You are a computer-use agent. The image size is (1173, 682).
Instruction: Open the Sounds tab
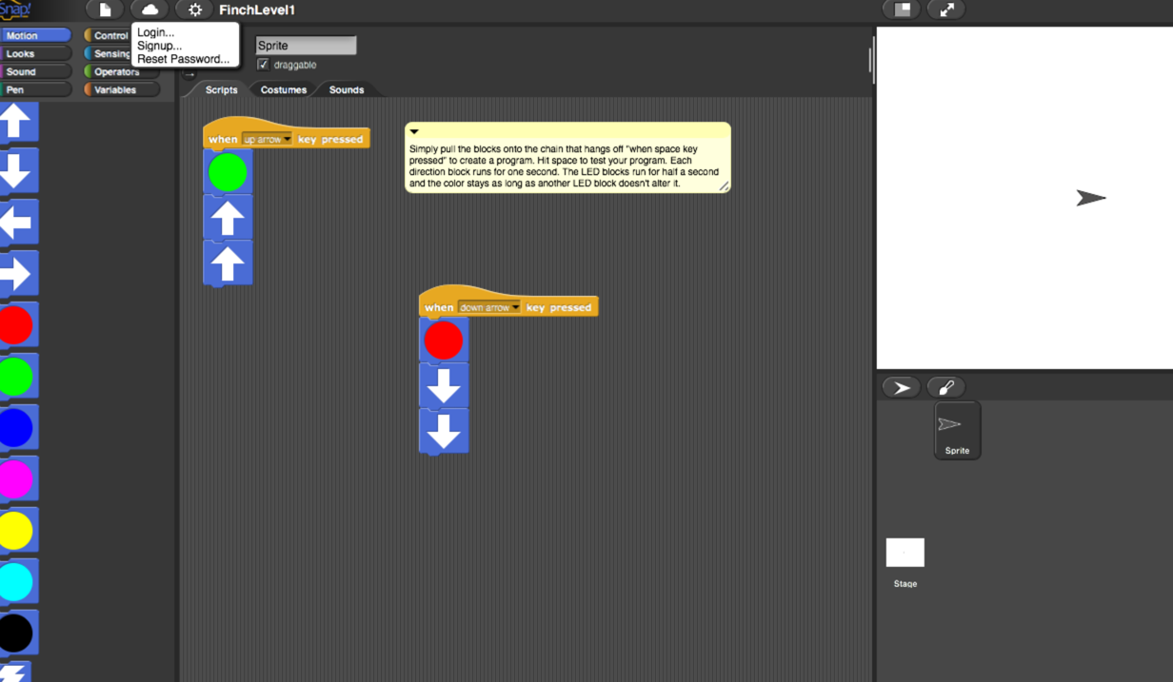click(346, 89)
